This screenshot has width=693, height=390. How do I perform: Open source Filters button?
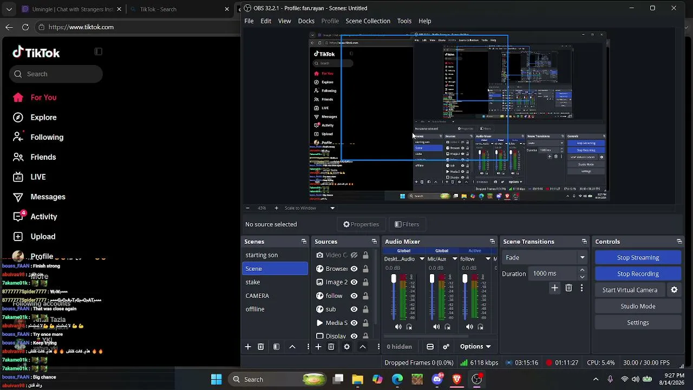pyautogui.click(x=407, y=224)
